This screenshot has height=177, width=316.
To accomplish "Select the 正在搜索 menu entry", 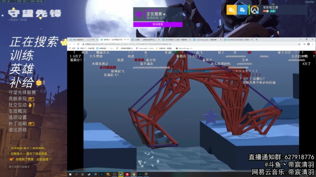I will click(x=34, y=42).
